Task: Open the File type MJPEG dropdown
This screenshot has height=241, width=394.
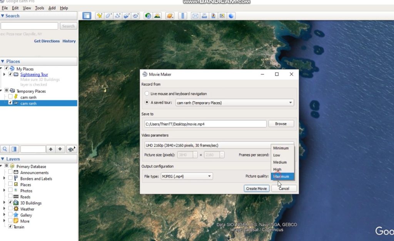Action: coord(187,176)
